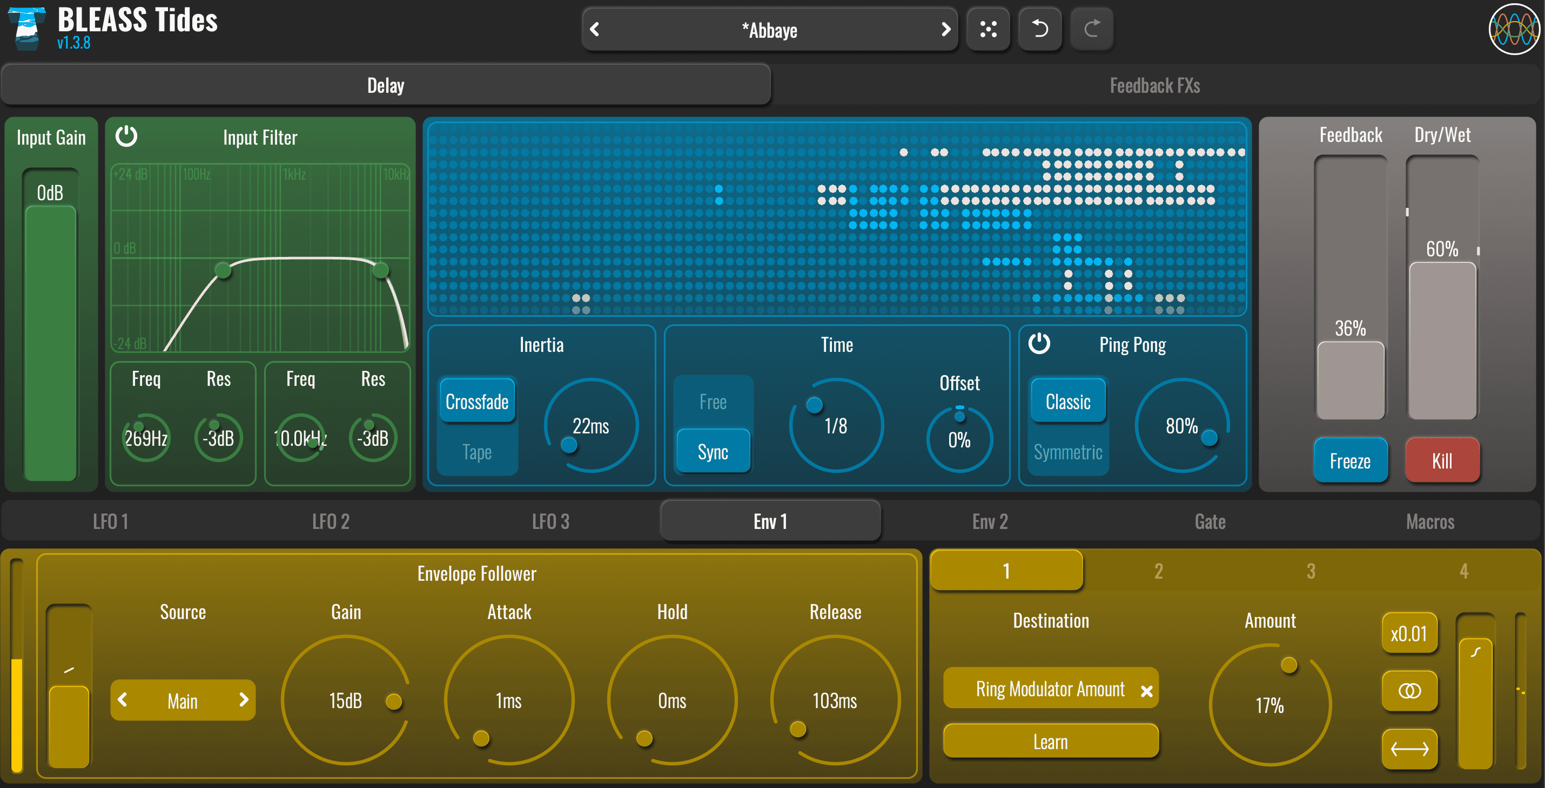Click the redo arrow icon

click(x=1092, y=29)
